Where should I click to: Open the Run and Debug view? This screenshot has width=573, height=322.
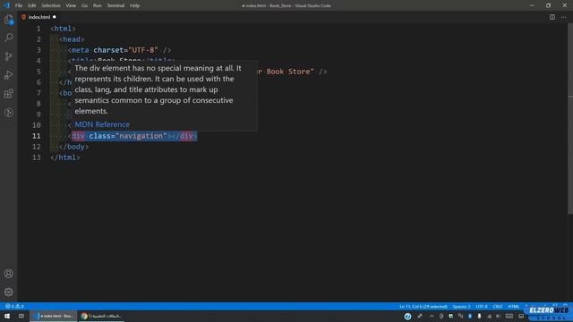(x=9, y=75)
